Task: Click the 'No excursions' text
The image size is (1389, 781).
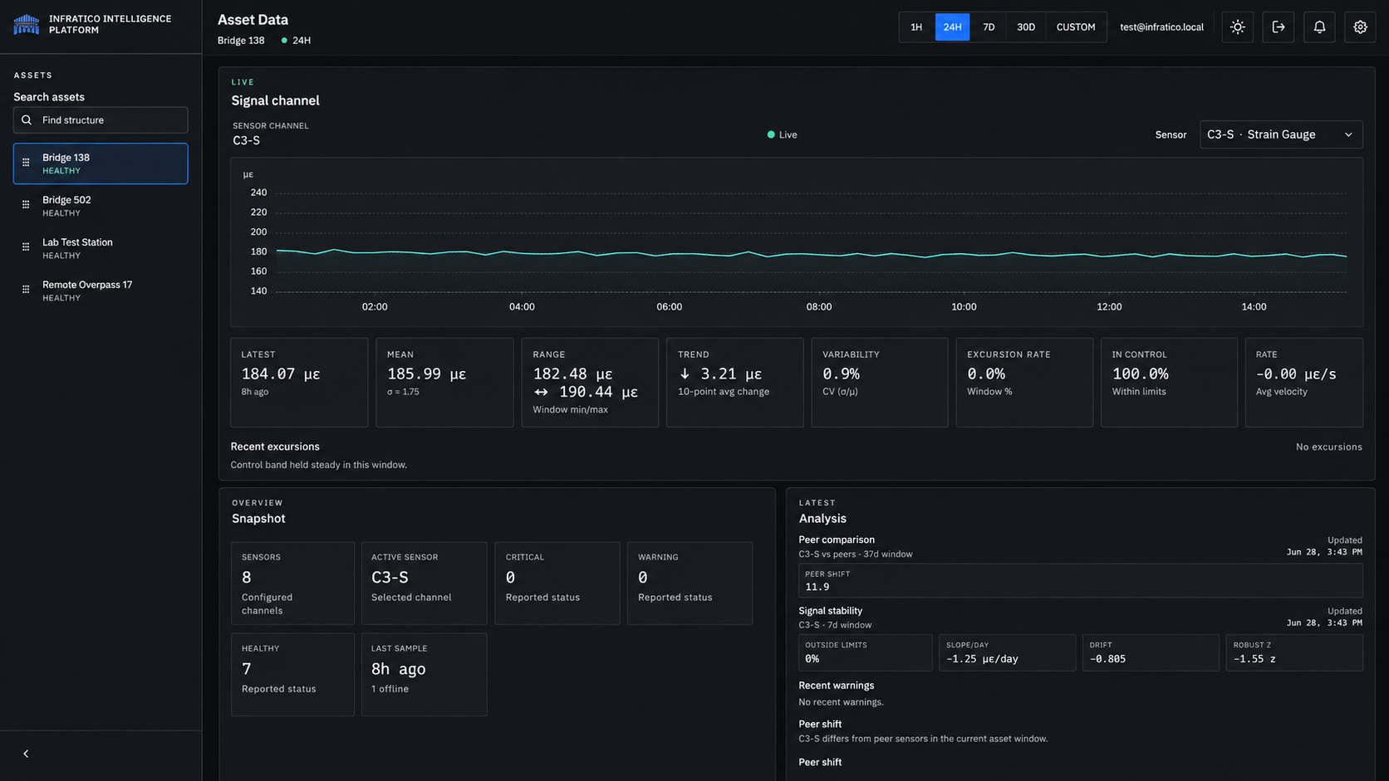Action: [1328, 447]
